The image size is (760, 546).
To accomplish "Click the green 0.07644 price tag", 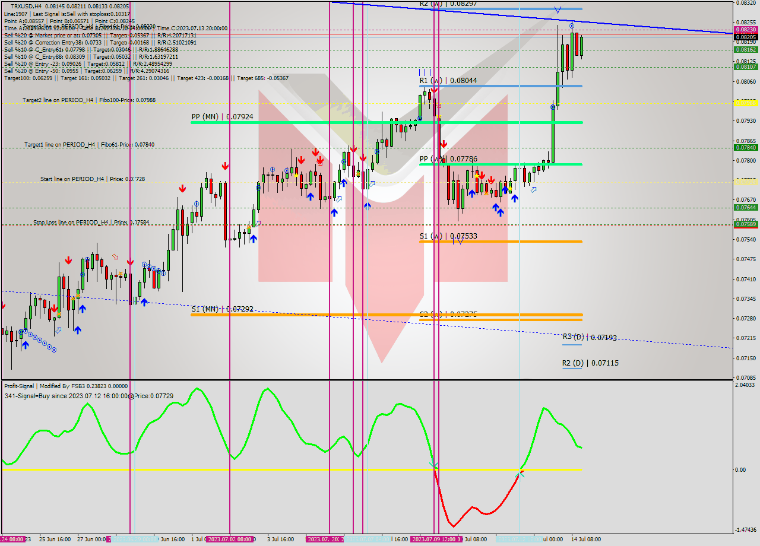I will pyautogui.click(x=746, y=208).
